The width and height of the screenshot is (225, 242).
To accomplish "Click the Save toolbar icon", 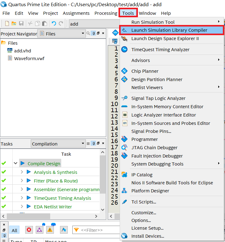I will click(21, 23).
